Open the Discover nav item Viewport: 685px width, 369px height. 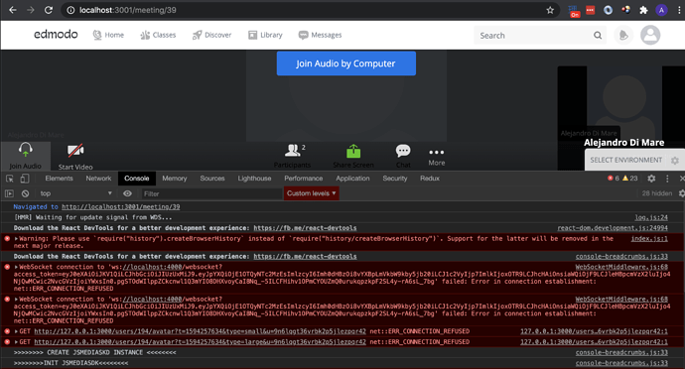pos(211,35)
